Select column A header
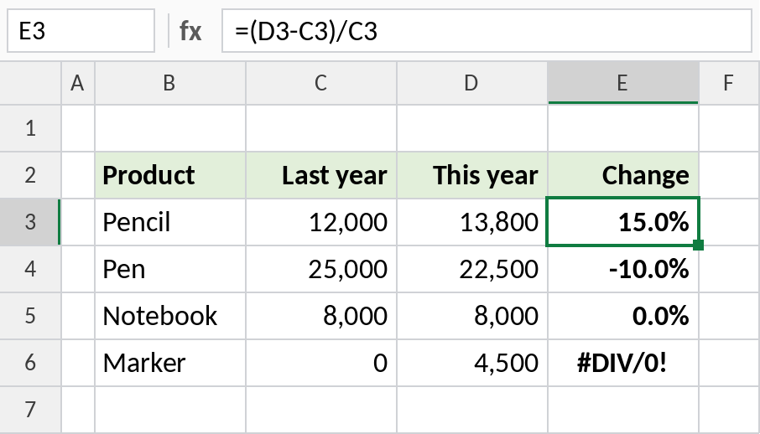 click(78, 83)
